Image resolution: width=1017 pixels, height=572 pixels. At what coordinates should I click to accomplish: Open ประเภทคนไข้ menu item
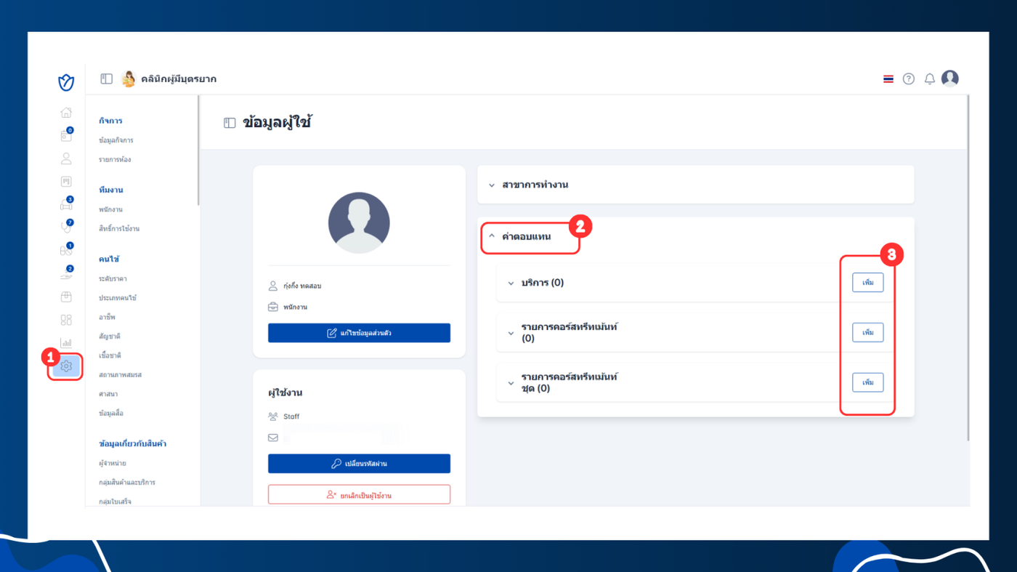point(118,297)
